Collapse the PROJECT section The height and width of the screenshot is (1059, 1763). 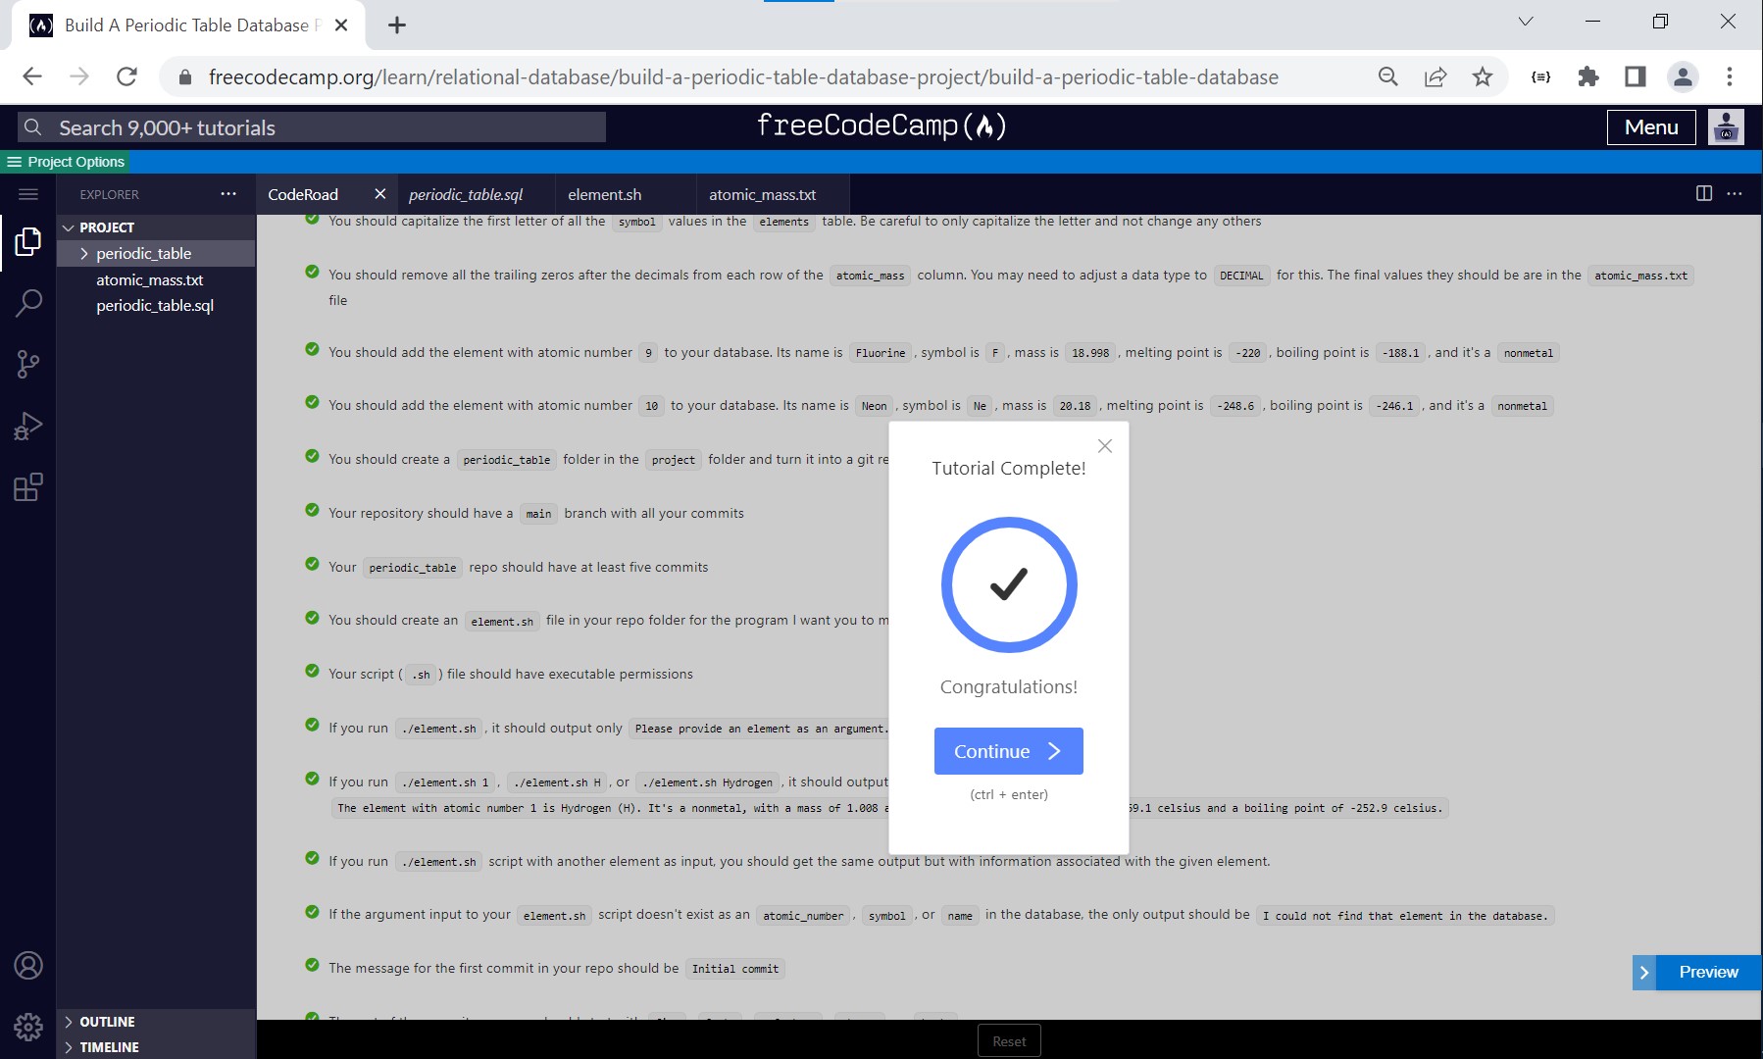156,227
